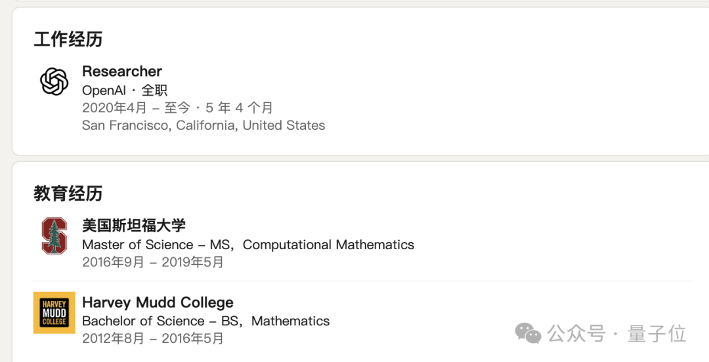The height and width of the screenshot is (362, 709).
Task: Select the 2016年9月 – 2019年5月 date range
Action: 153,262
